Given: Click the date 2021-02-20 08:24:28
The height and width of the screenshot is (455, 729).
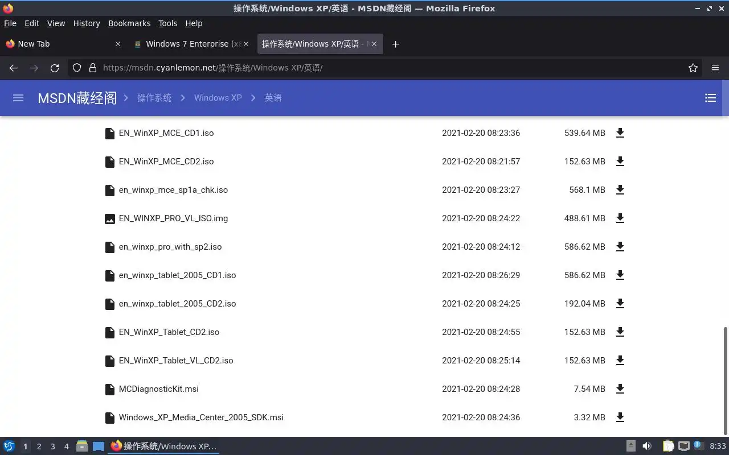Looking at the screenshot, I should (481, 389).
